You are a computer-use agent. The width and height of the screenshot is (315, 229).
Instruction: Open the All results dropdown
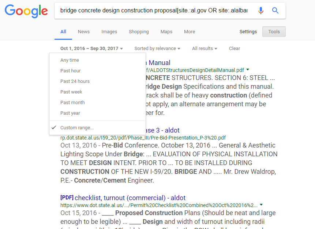(x=205, y=49)
